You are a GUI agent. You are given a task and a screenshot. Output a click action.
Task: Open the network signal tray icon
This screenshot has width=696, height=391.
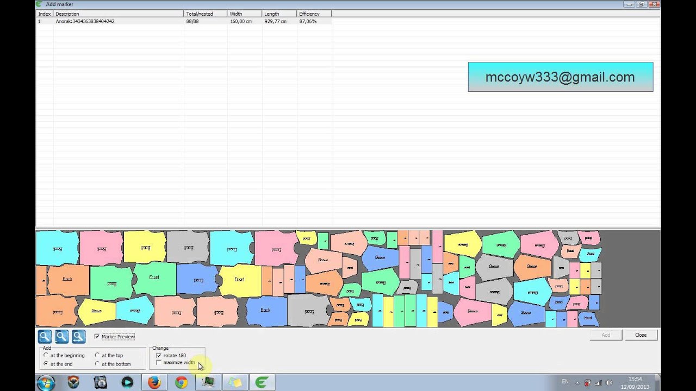[599, 383]
